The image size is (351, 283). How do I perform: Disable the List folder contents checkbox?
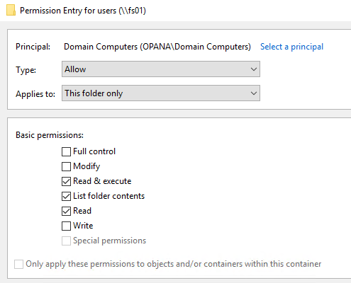coord(66,196)
